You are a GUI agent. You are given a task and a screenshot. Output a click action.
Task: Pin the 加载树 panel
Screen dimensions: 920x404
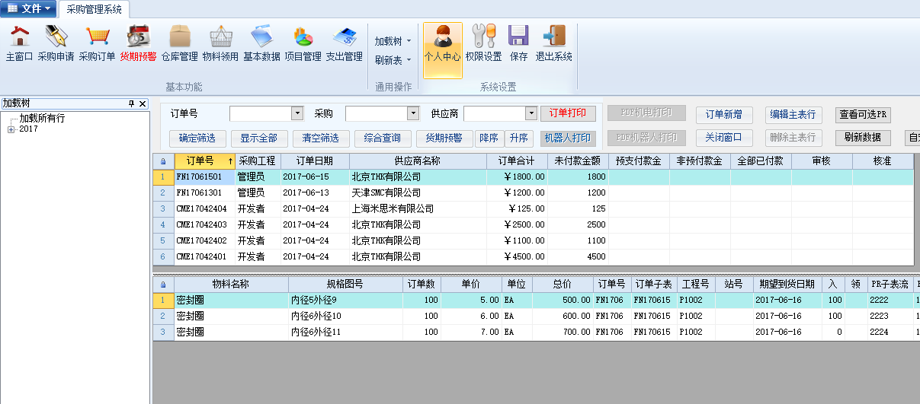(131, 103)
